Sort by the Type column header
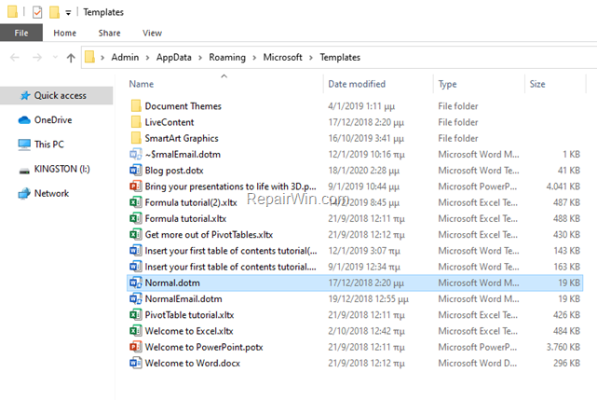The width and height of the screenshot is (597, 400). tap(447, 84)
